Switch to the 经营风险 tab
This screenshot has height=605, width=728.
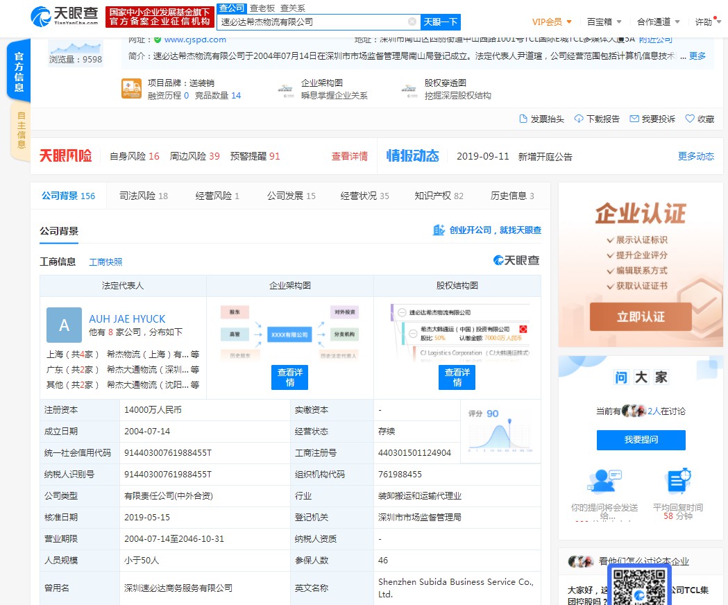[217, 196]
